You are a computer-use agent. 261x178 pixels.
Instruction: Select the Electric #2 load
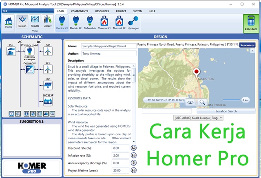(x=76, y=23)
